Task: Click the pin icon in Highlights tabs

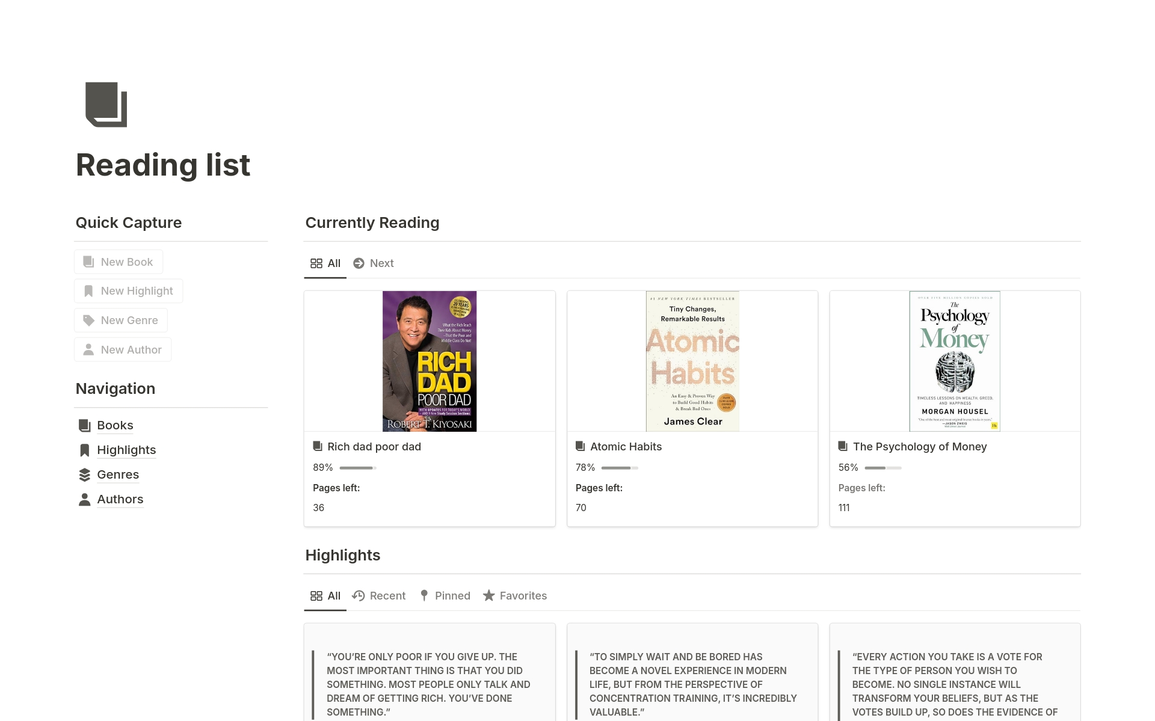Action: [424, 596]
